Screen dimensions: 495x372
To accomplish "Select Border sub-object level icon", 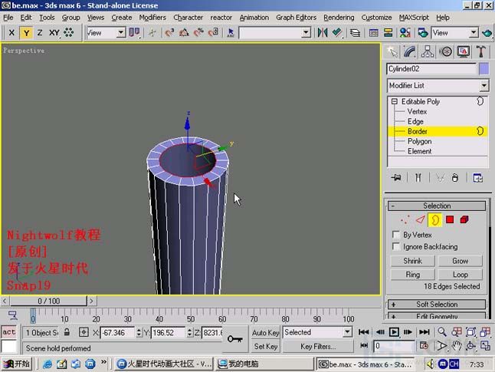I will coord(435,219).
